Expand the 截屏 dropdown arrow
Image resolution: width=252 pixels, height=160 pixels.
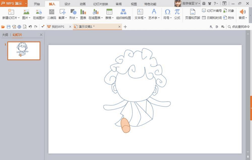(x=66, y=18)
